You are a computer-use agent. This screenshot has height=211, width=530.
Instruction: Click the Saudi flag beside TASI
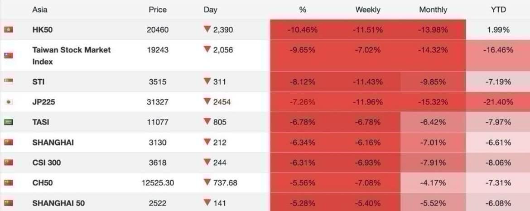(x=8, y=122)
